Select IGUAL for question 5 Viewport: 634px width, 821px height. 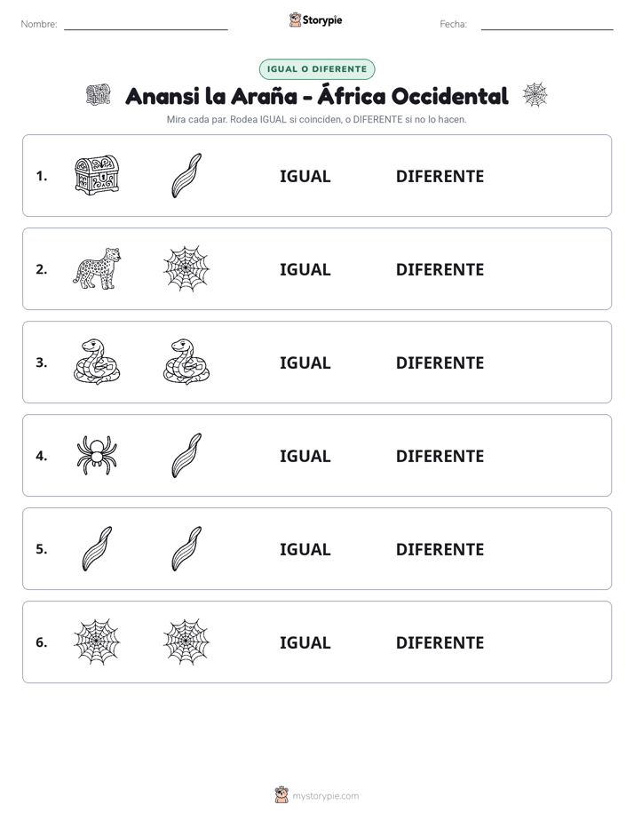pos(305,549)
